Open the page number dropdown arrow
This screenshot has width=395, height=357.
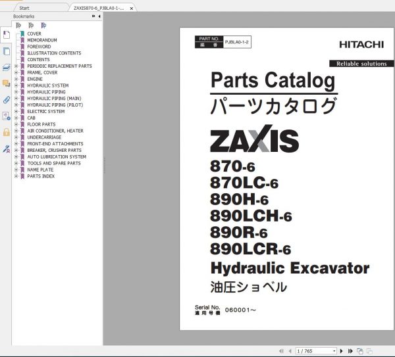point(334,351)
